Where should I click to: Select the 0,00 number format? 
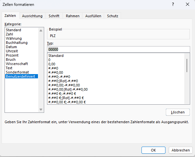coord(51,64)
